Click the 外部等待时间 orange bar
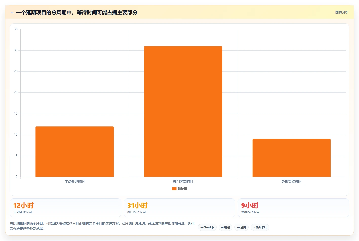Screen dimensions: 359x241 pyautogui.click(x=291, y=158)
